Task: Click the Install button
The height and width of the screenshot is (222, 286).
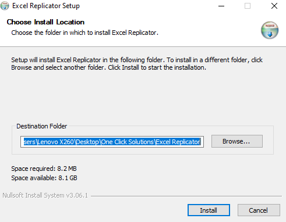Action: pos(209,210)
